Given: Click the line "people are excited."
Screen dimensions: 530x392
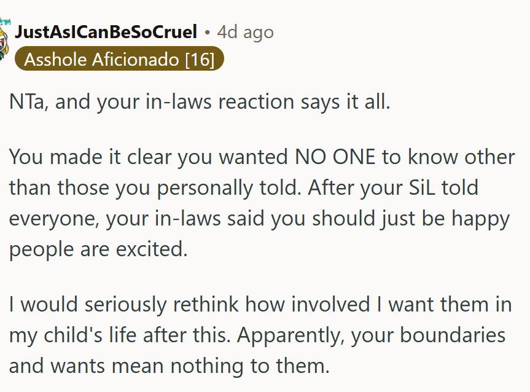Looking at the screenshot, I should point(98,250).
